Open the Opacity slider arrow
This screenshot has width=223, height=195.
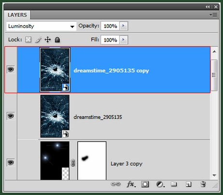[x=123, y=26]
